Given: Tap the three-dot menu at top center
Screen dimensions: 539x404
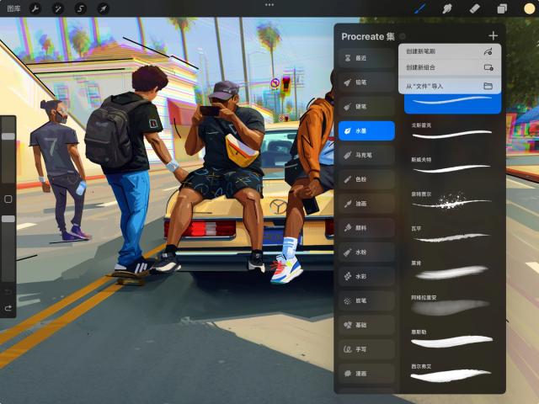Looking at the screenshot, I should 269,5.
